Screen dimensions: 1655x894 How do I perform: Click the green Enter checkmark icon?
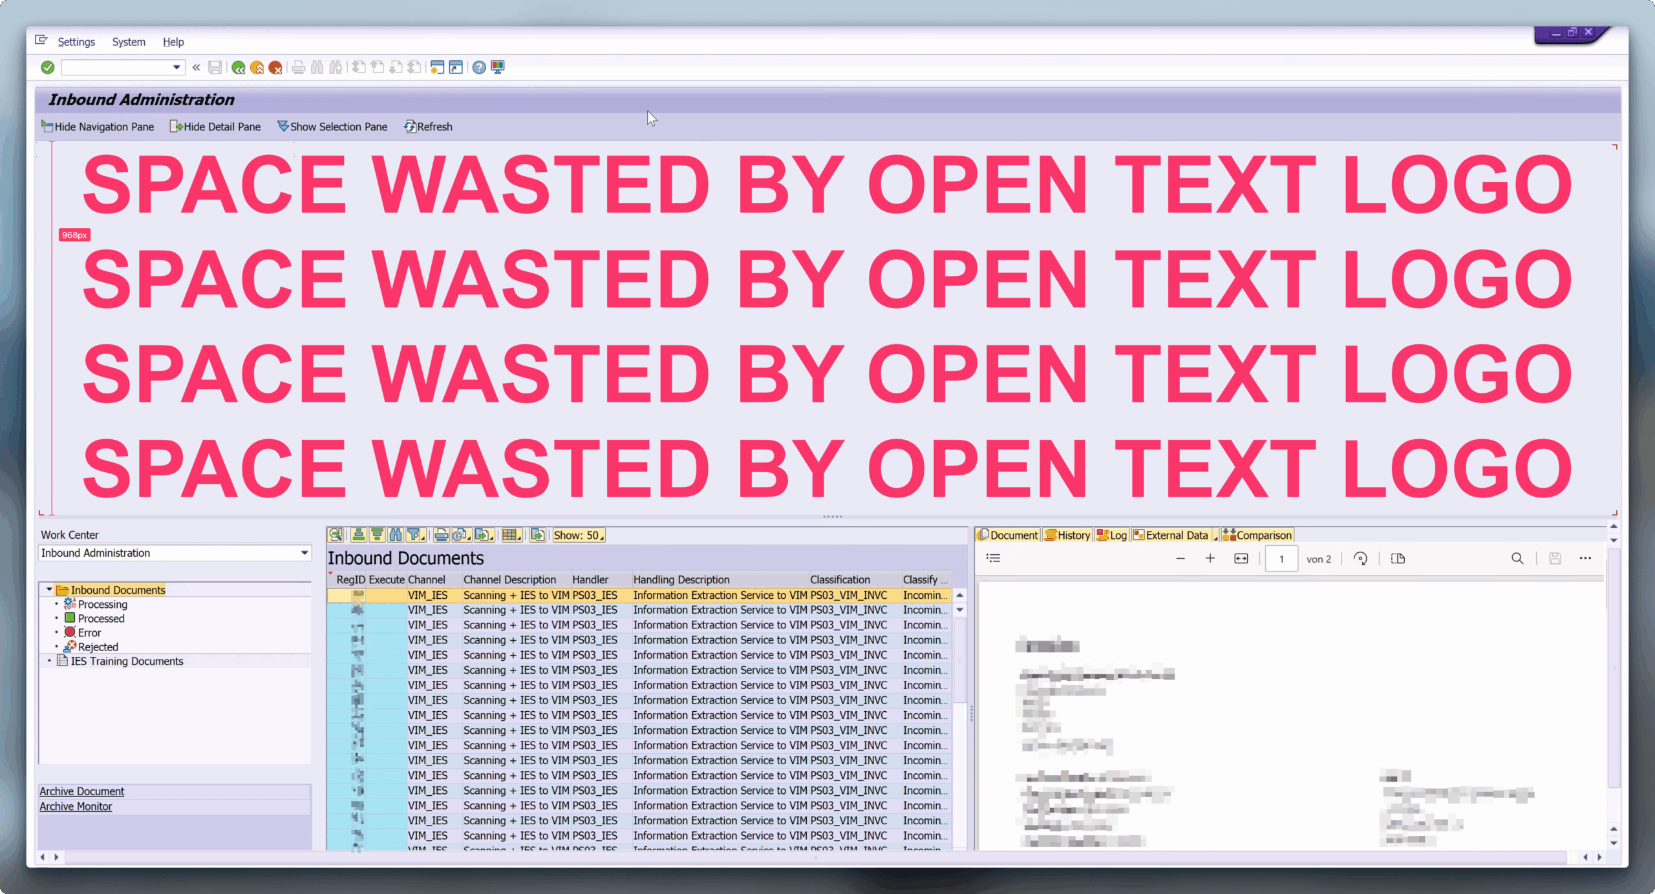(x=47, y=67)
